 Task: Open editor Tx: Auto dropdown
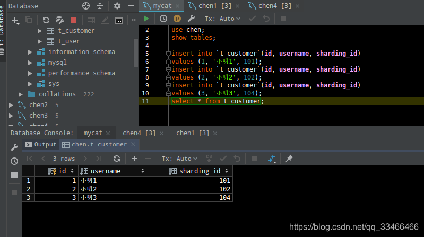[x=222, y=19]
